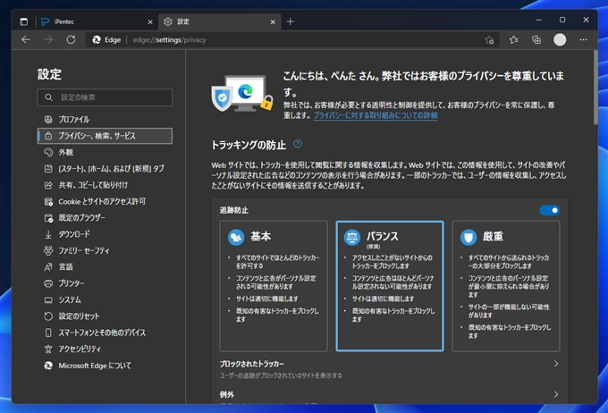Open ダウンロード settings section
The height and width of the screenshot is (413, 608).
pos(105,234)
